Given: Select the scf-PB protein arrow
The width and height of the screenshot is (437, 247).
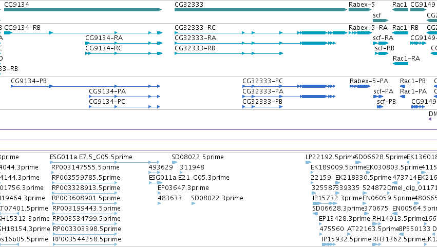Looking at the screenshot, I should coord(380,107).
